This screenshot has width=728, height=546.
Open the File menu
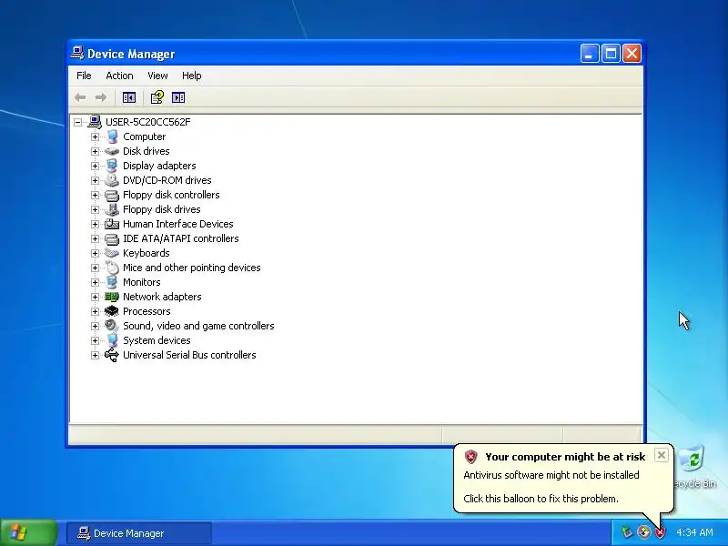84,76
